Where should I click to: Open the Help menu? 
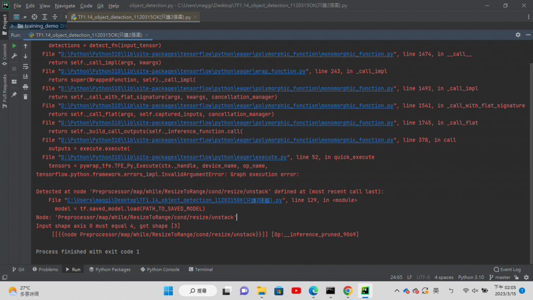(113, 6)
